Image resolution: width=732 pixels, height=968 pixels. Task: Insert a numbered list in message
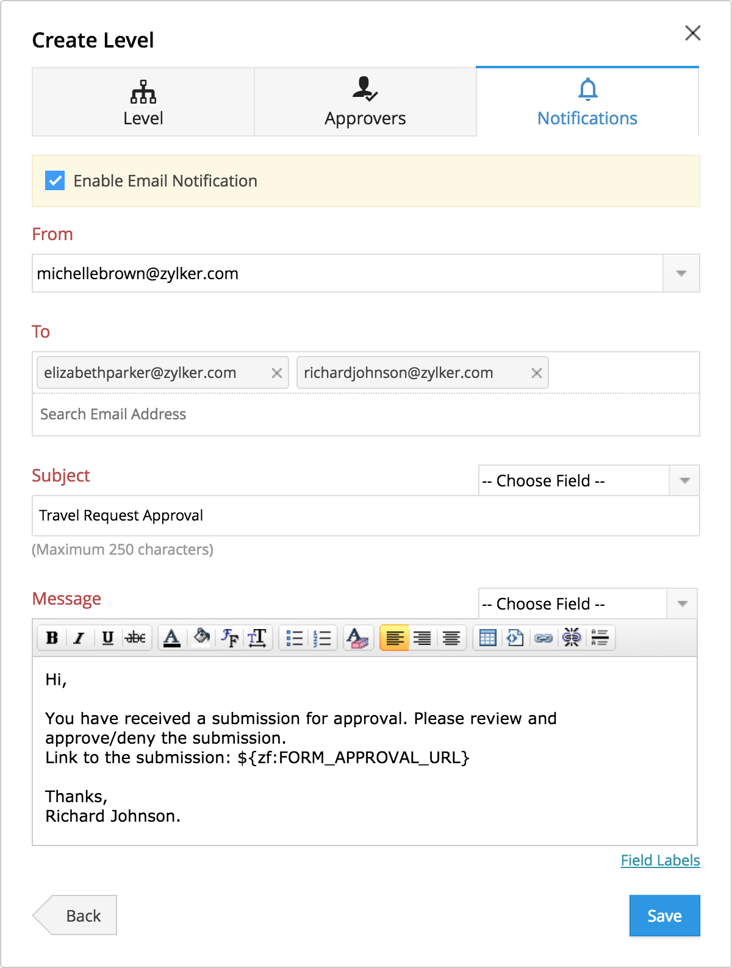[322, 638]
